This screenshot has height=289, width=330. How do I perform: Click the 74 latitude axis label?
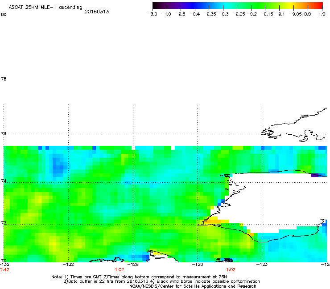click(x=4, y=181)
